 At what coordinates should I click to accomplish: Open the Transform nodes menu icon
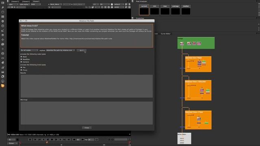[x=3, y=40]
